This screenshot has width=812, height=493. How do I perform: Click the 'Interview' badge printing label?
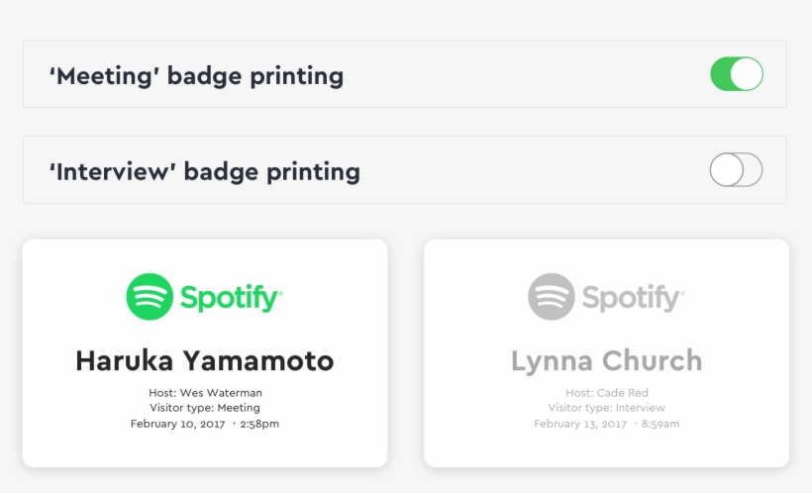(204, 171)
